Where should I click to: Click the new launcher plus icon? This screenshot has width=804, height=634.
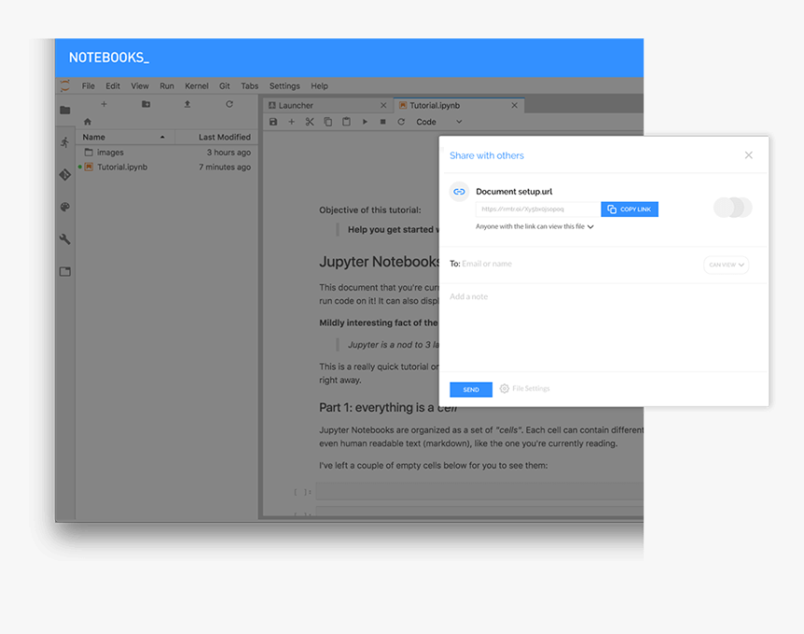tap(104, 104)
